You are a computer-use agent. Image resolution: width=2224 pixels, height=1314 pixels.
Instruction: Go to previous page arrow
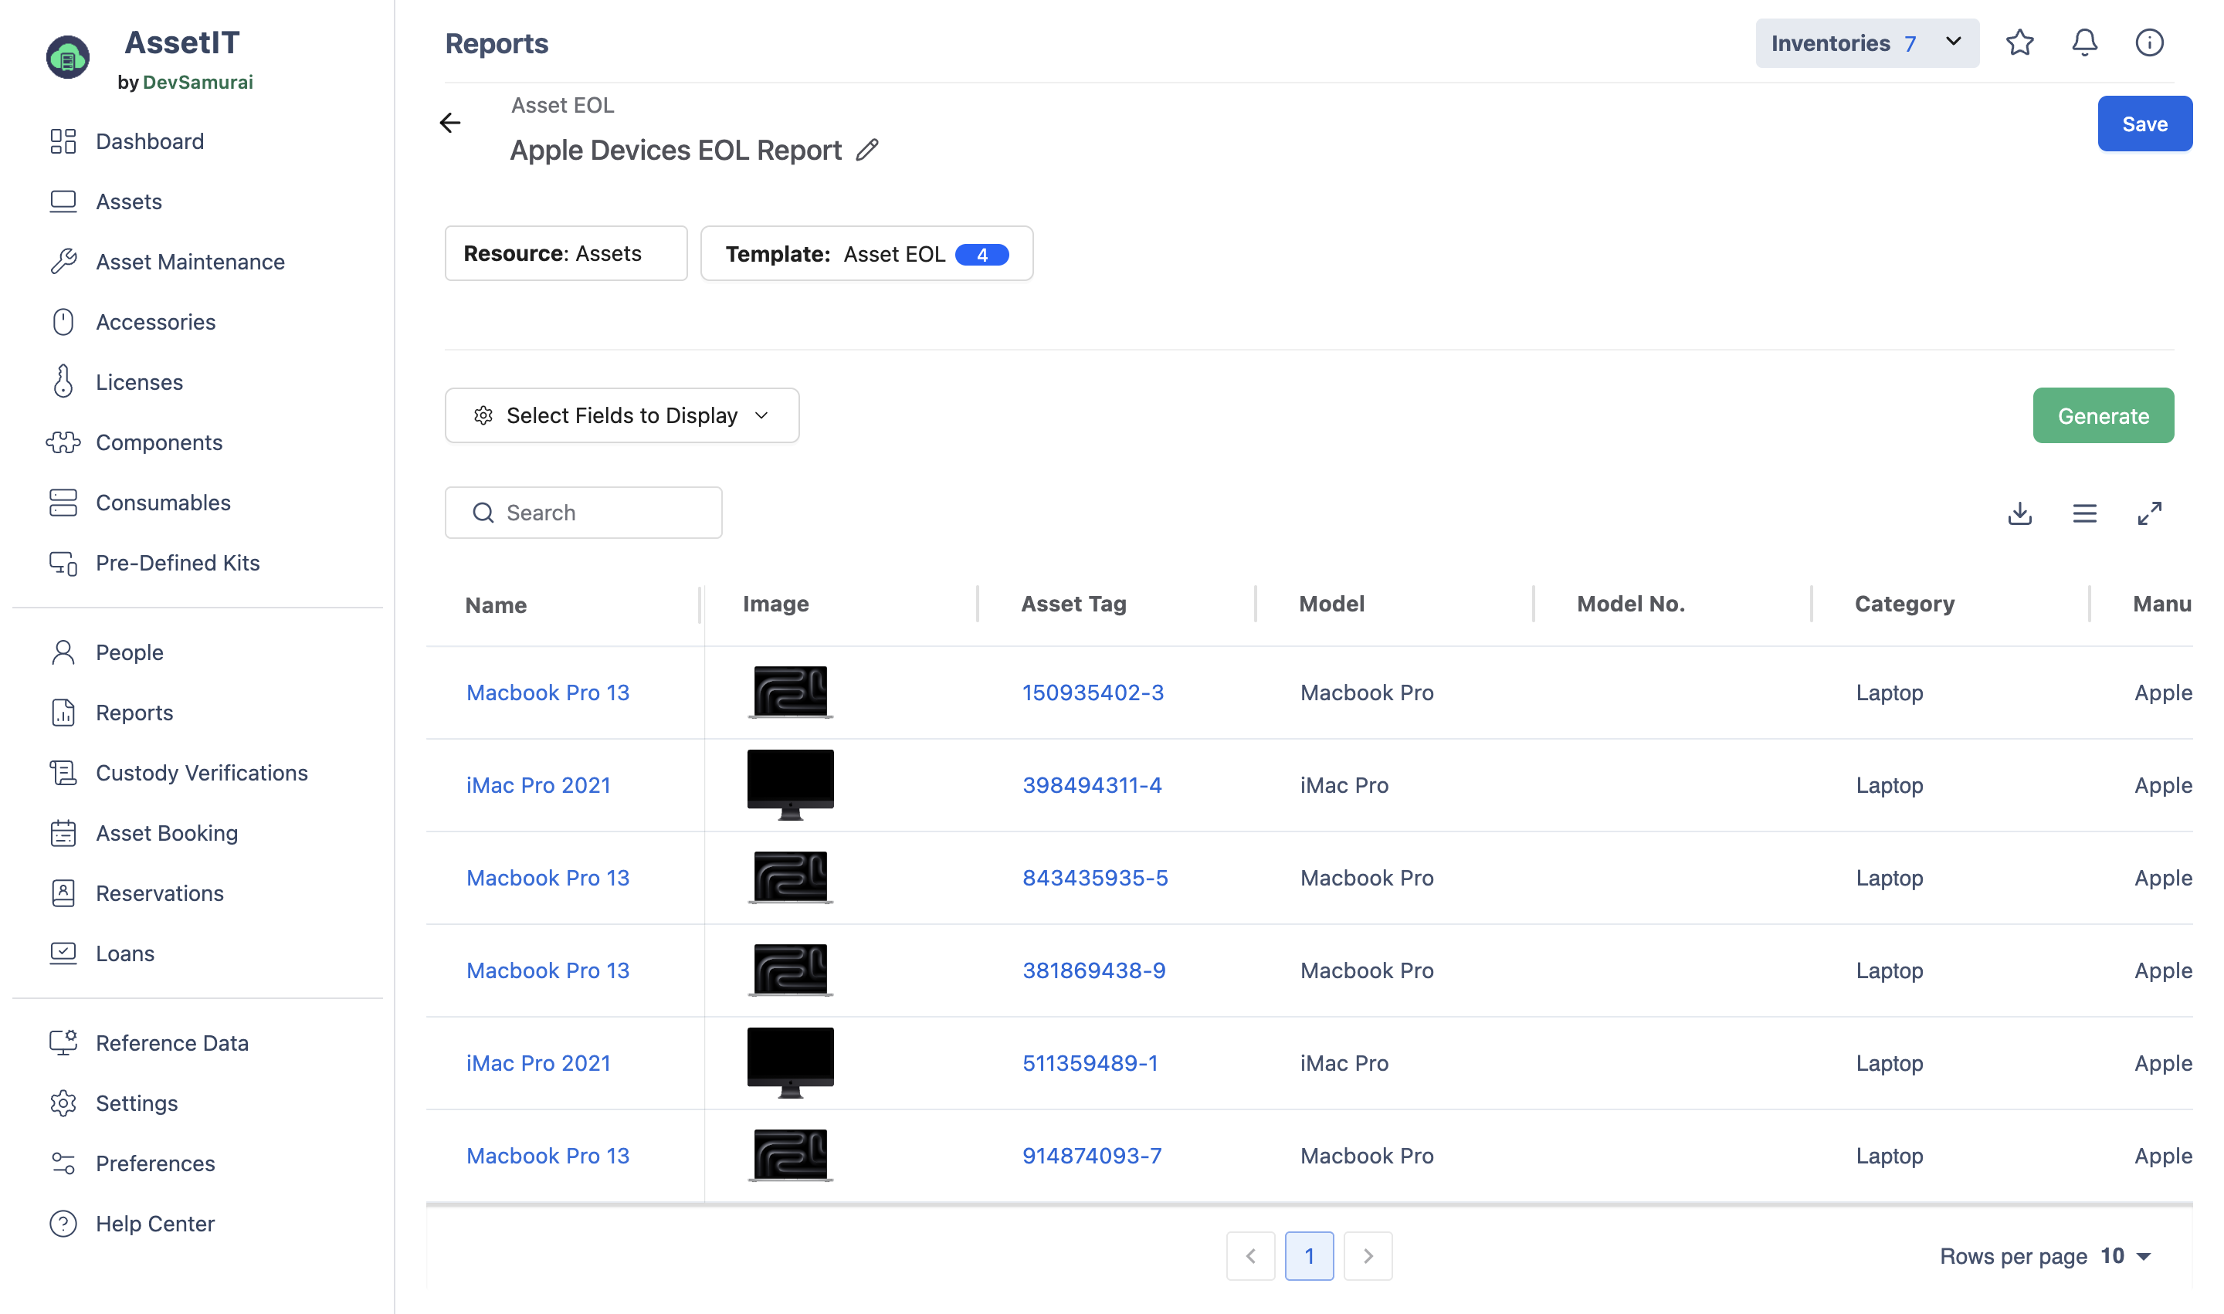point(1250,1255)
